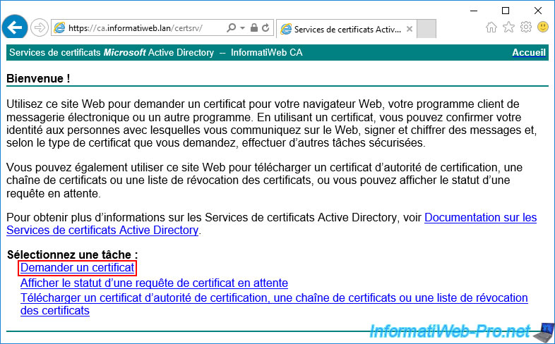Open 'Documentation sur les Services de certificats' link

(x=271, y=223)
